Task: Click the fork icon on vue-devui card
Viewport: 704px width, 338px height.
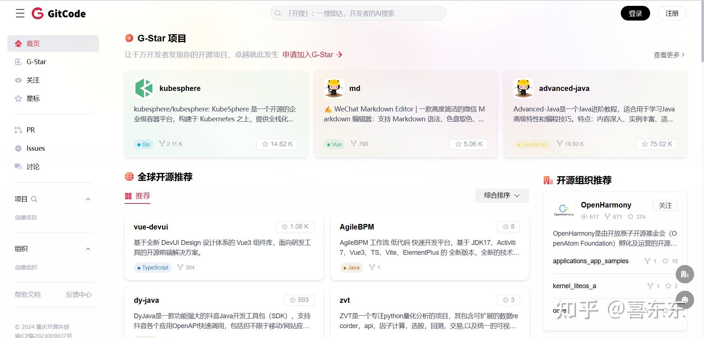Action: click(180, 267)
